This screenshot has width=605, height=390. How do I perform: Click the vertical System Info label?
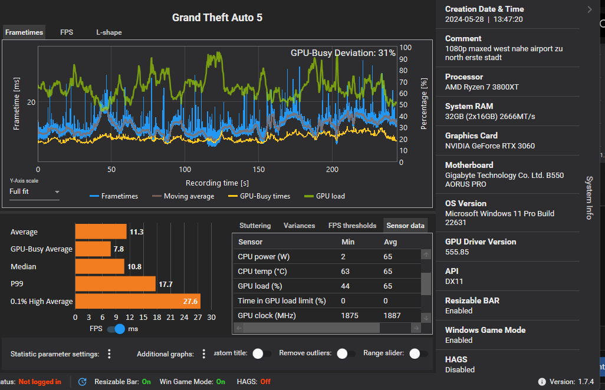pos(589,198)
